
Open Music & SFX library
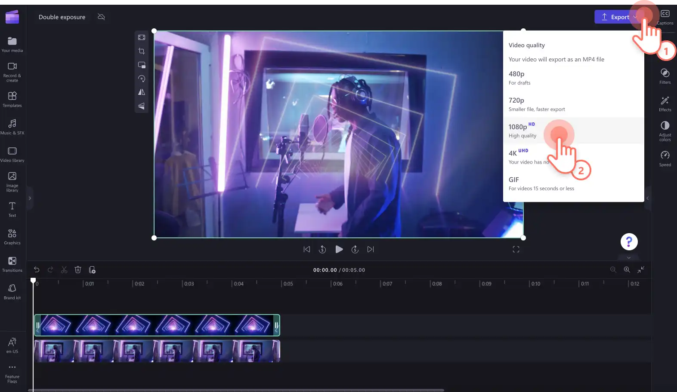[x=12, y=127]
